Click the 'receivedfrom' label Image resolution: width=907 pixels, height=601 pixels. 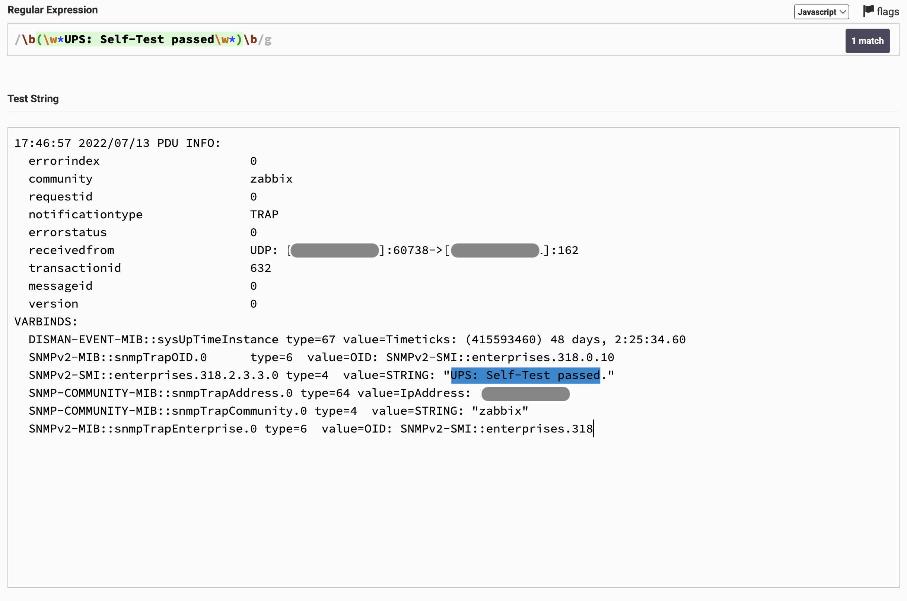tap(71, 250)
